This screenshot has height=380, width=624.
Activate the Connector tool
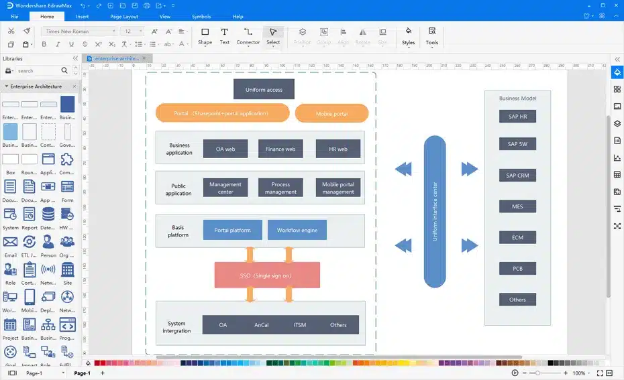click(x=248, y=36)
